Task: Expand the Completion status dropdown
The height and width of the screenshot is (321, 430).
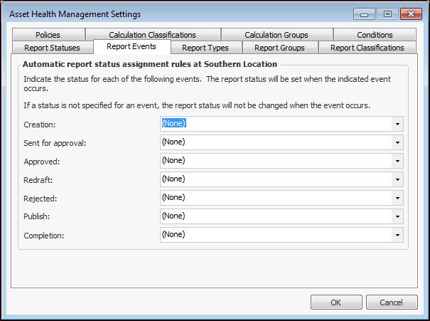Action: (397, 235)
